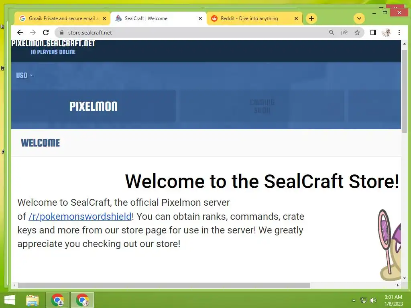Click the scroll-right arrow at bottom
This screenshot has width=411, height=308.
coord(398,285)
